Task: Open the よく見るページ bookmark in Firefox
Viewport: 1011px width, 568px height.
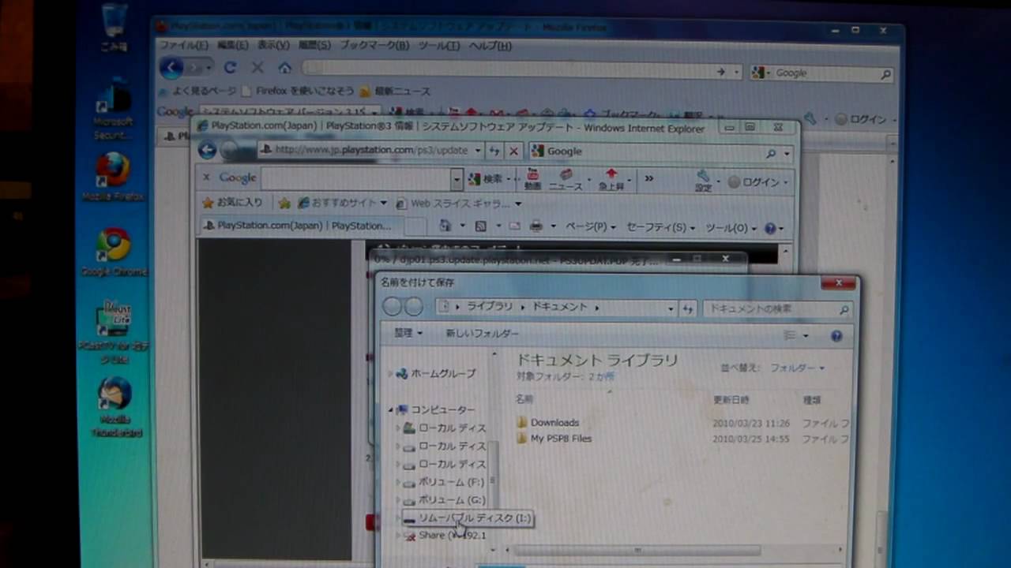Action: 197,91
